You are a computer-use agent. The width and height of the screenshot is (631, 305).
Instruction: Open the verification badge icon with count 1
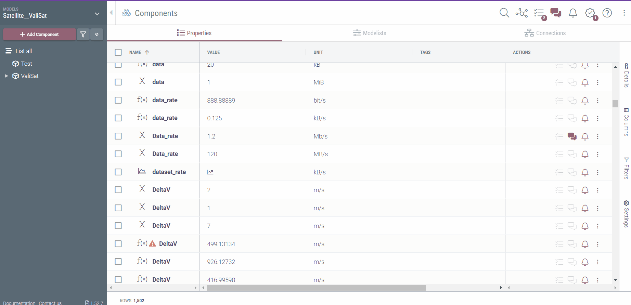[591, 14]
